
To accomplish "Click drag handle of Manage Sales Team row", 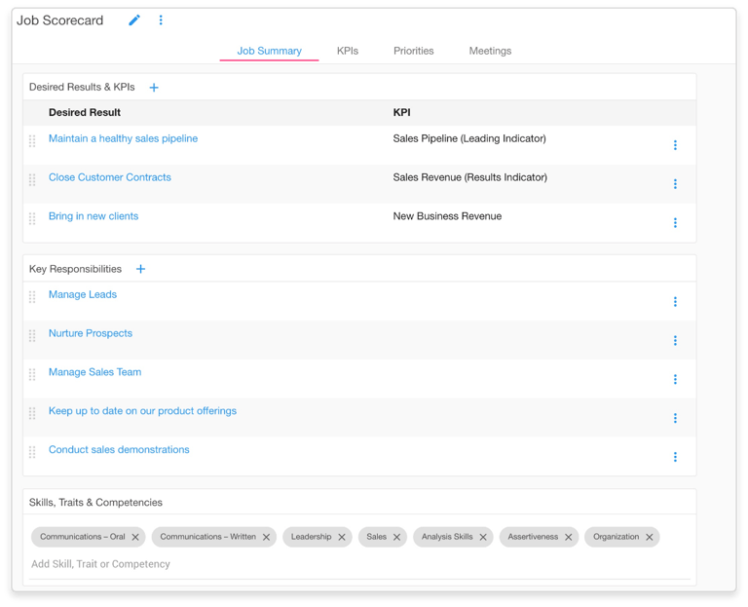I will click(32, 375).
